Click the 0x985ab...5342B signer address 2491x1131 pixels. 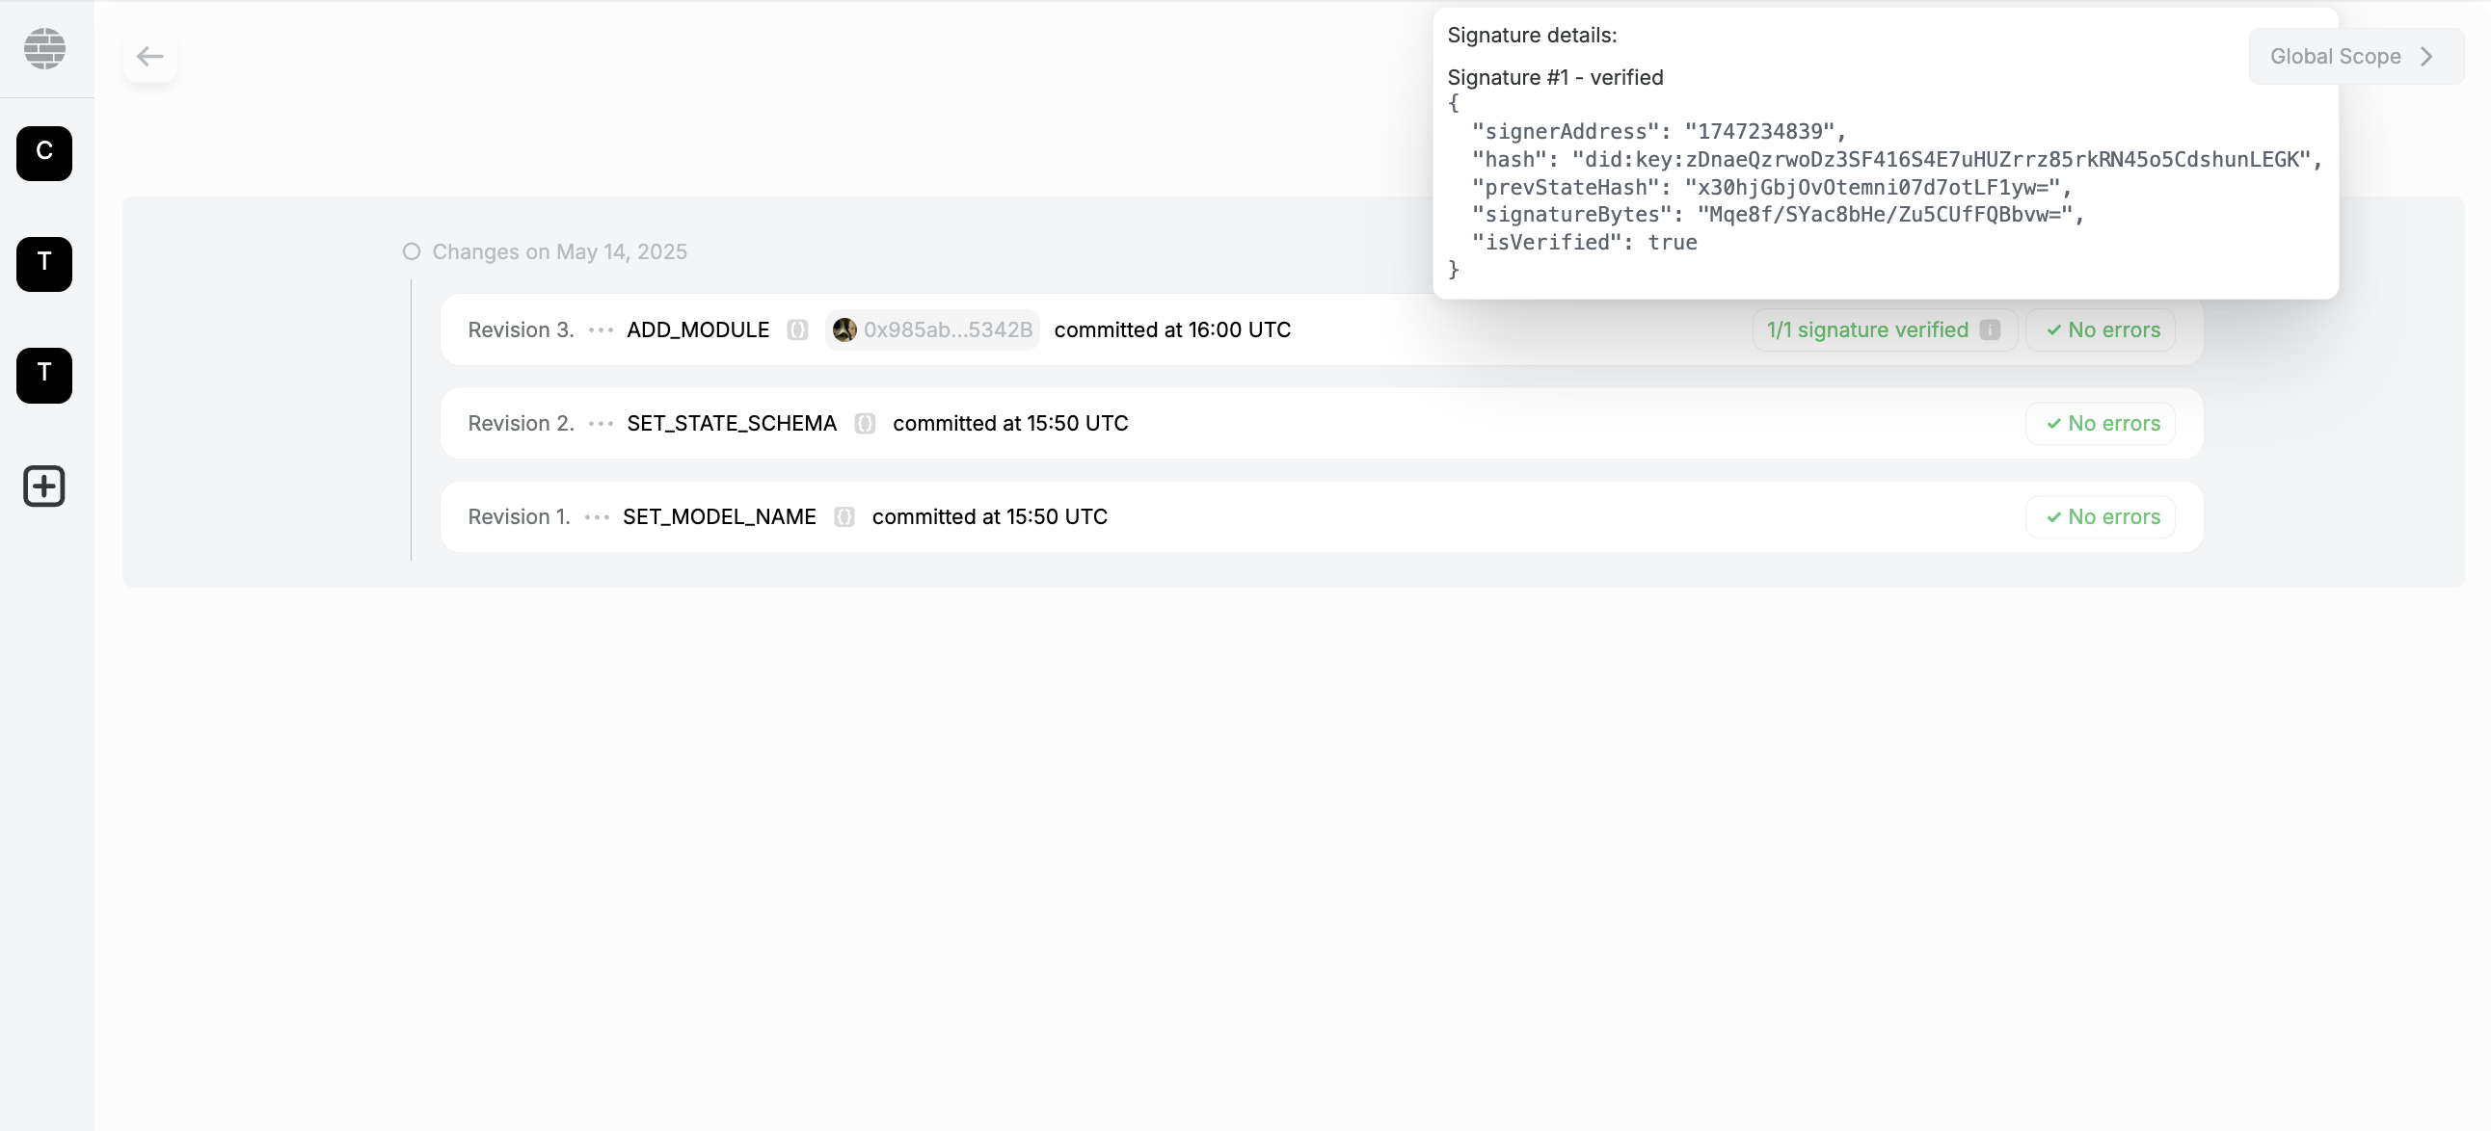coord(948,329)
